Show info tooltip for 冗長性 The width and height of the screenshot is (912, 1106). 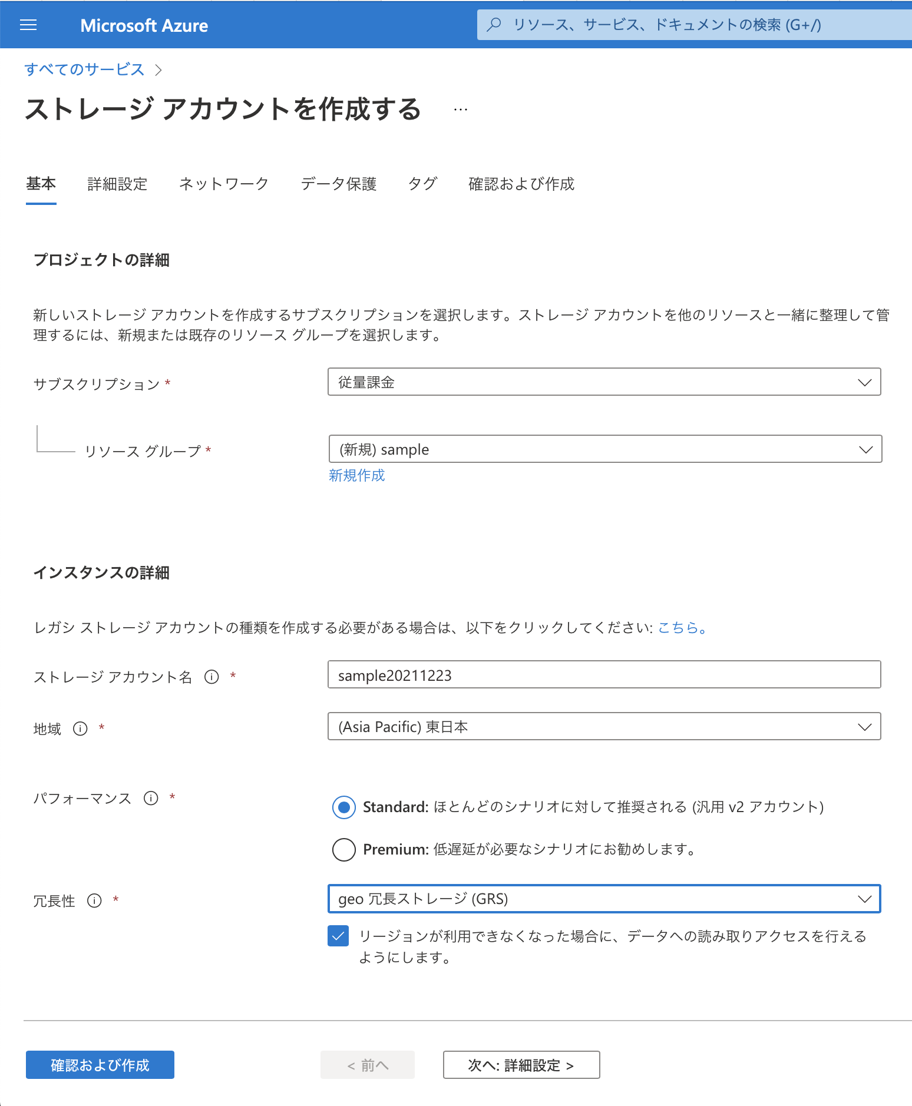tap(94, 900)
